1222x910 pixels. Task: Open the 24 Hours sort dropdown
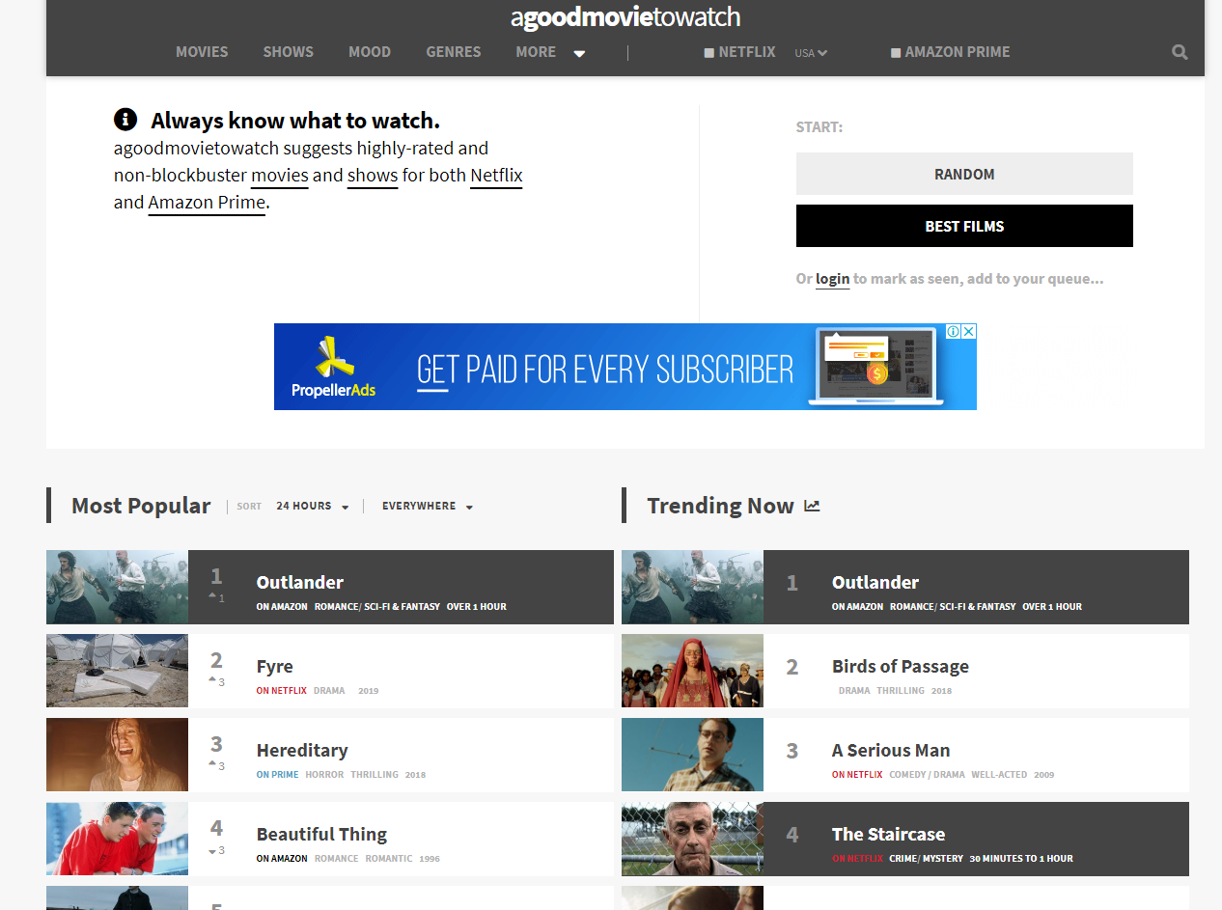pyautogui.click(x=312, y=507)
